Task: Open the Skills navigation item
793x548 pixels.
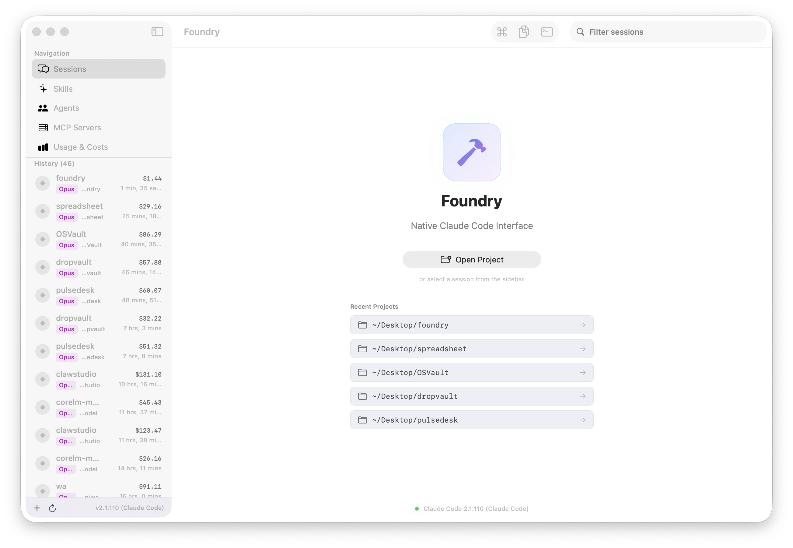Action: pyautogui.click(x=63, y=89)
